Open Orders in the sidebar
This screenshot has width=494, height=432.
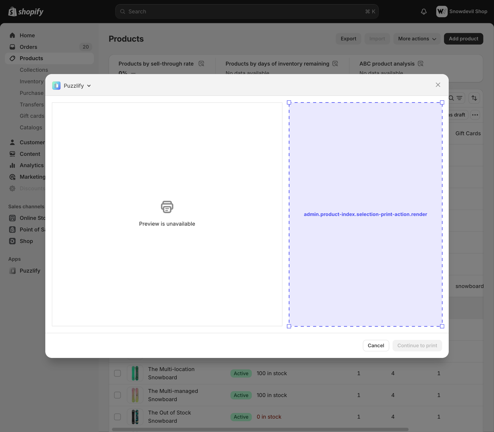point(28,47)
